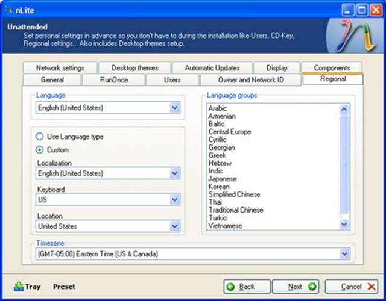Click the Cancel button
The image size is (386, 301).
[x=351, y=287]
